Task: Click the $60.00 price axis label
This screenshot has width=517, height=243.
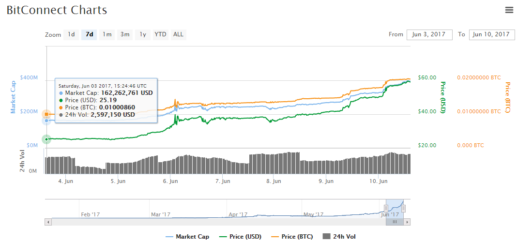Action: pyautogui.click(x=427, y=77)
